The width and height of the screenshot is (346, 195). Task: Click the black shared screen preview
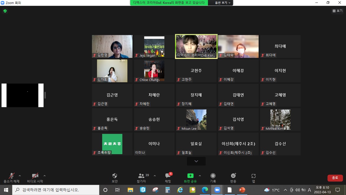(x=22, y=95)
